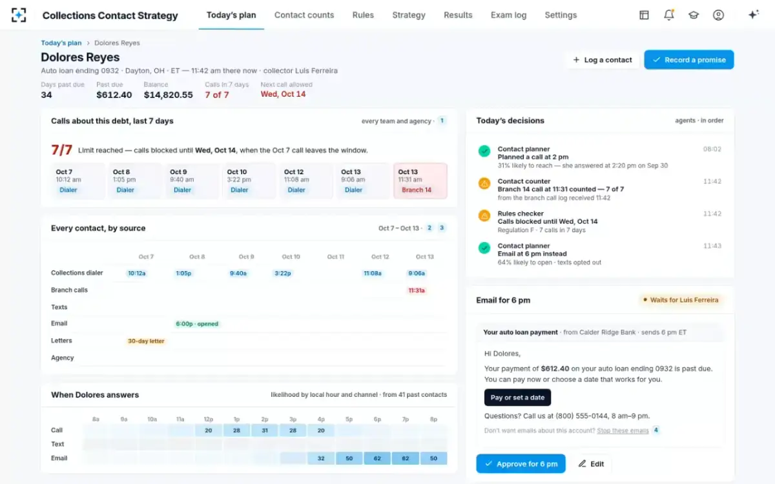Click the 'Agency' source row label
The height and width of the screenshot is (484, 775).
click(x=63, y=358)
